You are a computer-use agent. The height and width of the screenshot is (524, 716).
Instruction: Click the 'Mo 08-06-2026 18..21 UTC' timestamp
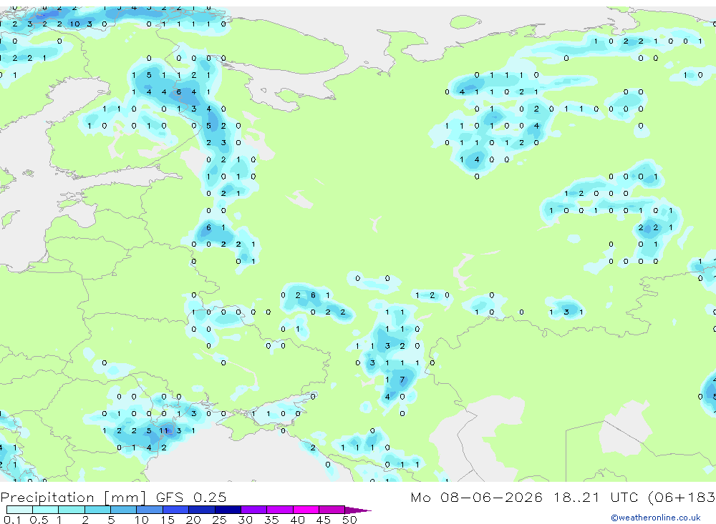click(526, 497)
